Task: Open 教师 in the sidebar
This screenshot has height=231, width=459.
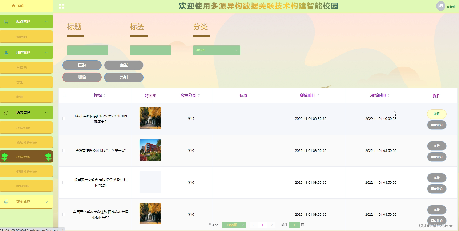Action: pos(27,97)
